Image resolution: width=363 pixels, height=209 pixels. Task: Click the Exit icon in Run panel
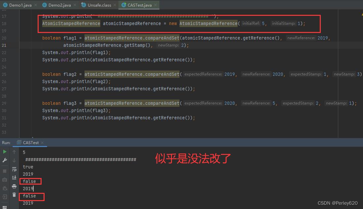pyautogui.click(x=5, y=197)
